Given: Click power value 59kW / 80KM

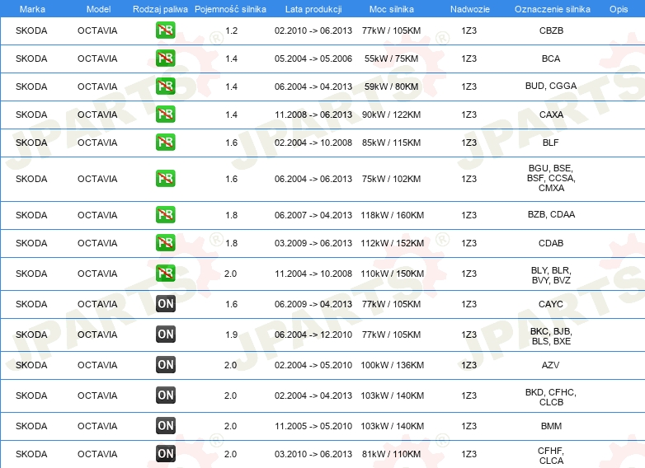Looking at the screenshot, I should tap(391, 87).
